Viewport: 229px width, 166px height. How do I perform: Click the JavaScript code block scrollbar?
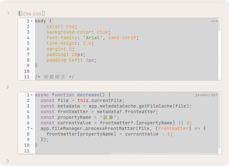pos(220,121)
